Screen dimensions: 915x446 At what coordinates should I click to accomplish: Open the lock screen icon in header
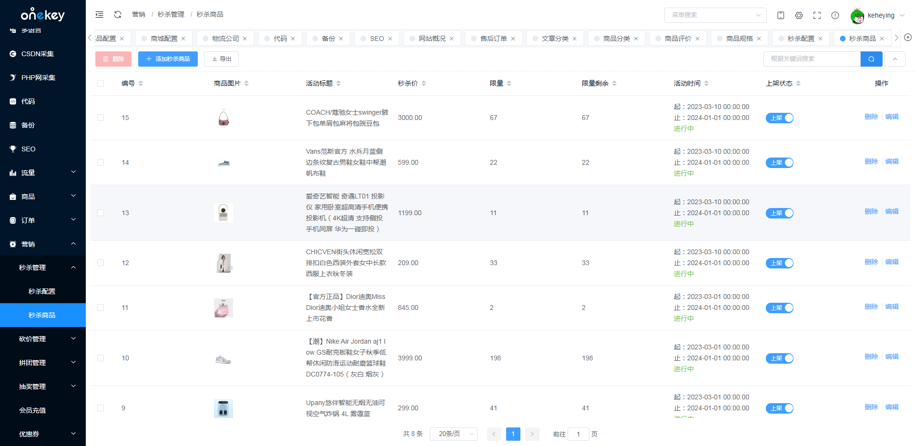[x=781, y=15]
